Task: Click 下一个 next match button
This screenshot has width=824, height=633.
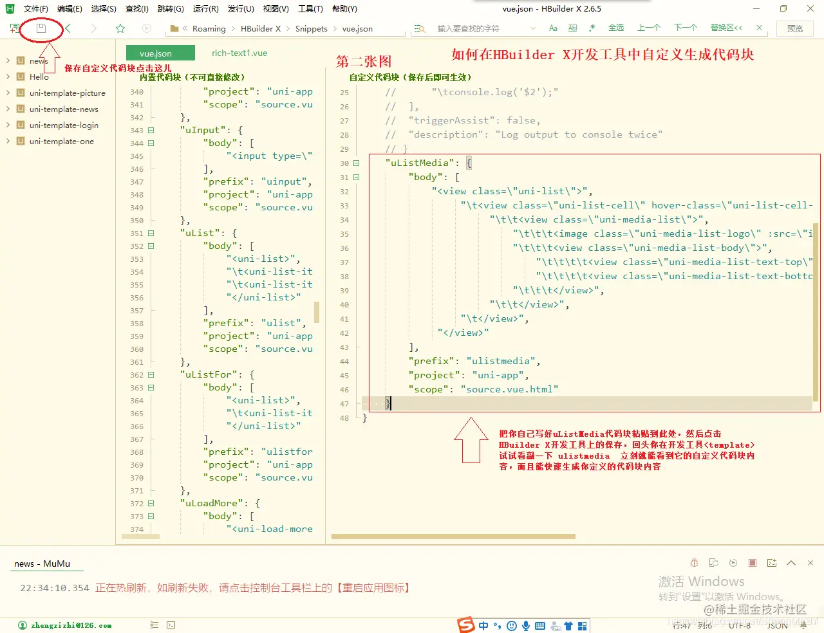Action: click(686, 28)
